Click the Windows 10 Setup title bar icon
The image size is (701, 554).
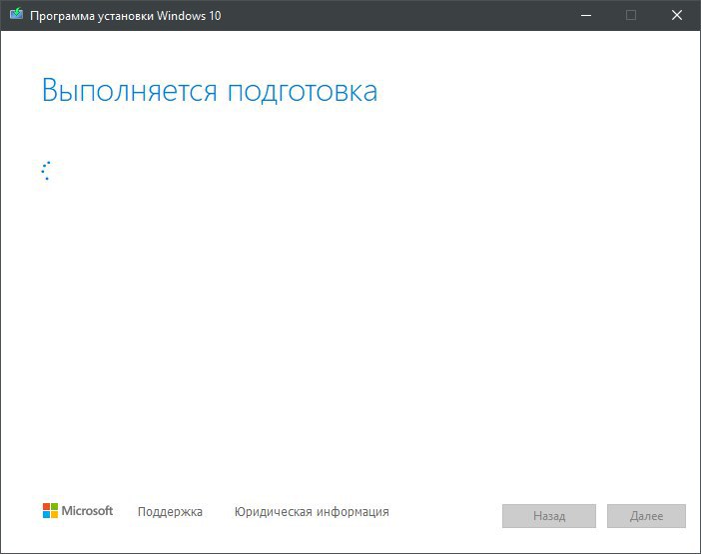(x=16, y=14)
